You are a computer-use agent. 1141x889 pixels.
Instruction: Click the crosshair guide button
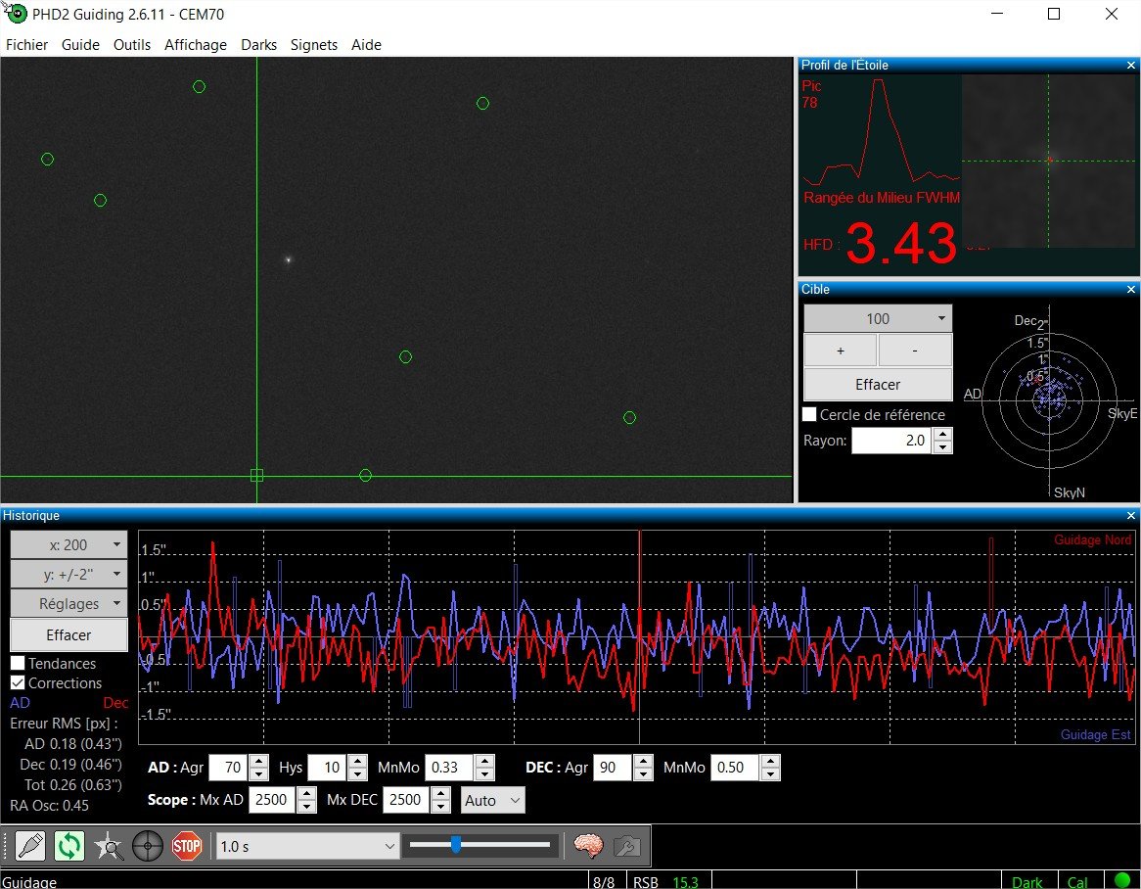tap(148, 846)
